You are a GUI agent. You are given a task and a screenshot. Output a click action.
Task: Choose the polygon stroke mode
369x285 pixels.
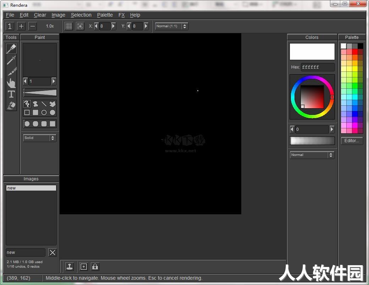[x=53, y=104]
